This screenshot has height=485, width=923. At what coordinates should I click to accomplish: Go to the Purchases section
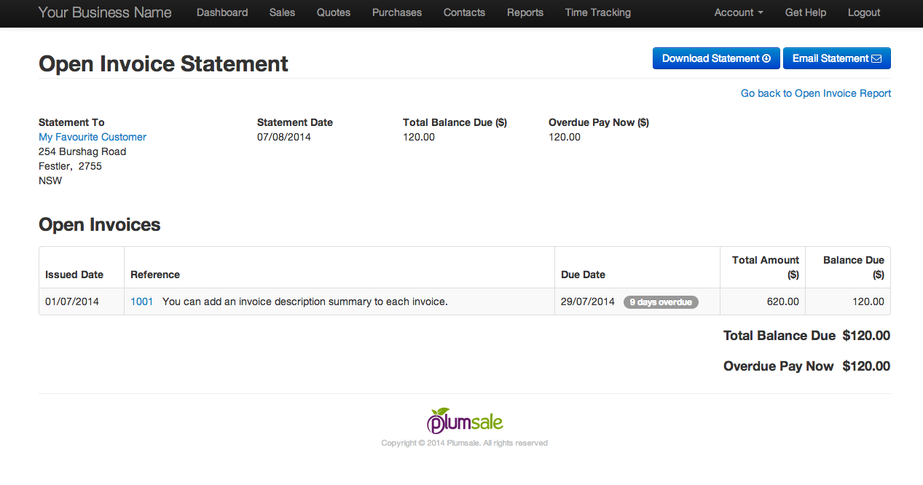coord(396,12)
